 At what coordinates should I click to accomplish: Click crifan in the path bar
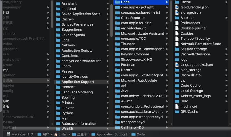(x=63, y=134)
